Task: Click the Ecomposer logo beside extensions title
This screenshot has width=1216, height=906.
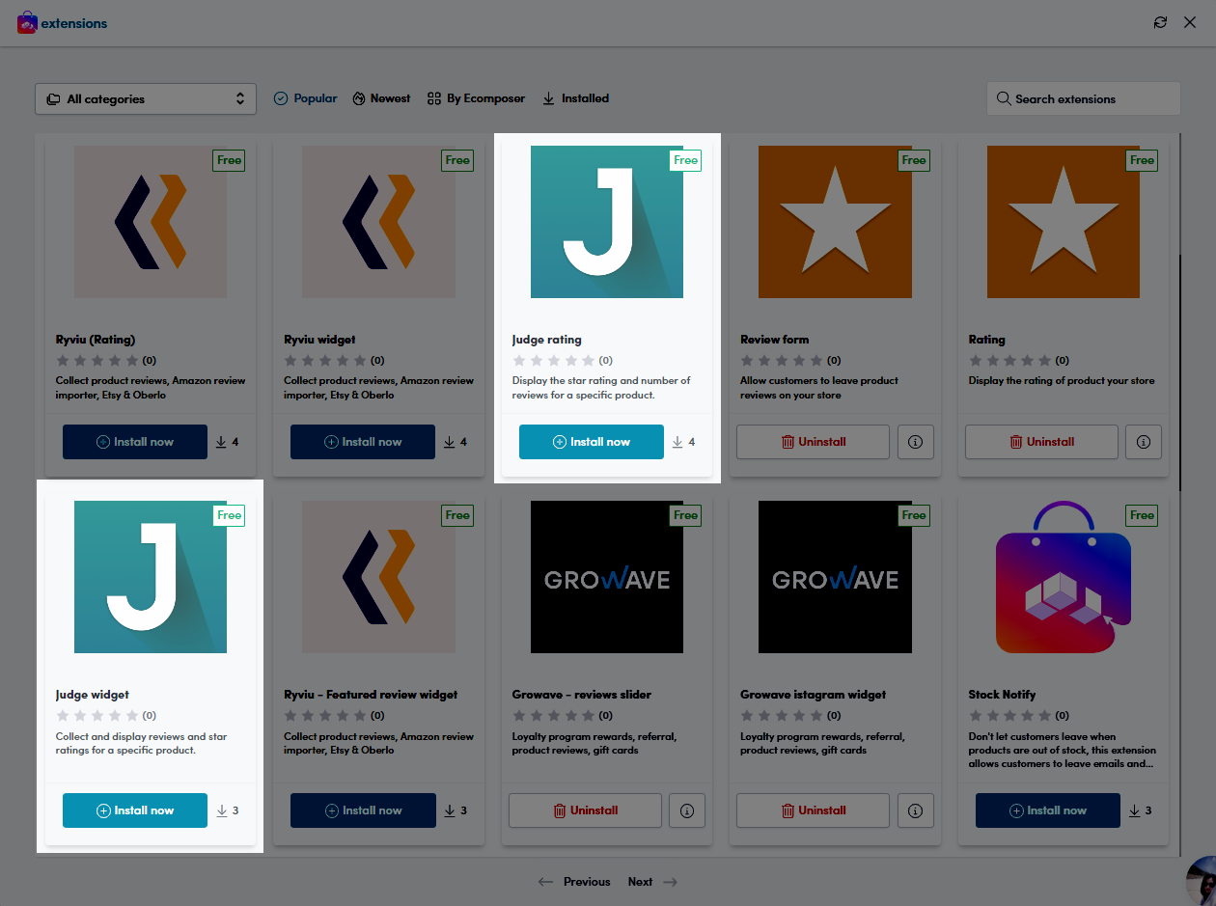Action: (x=27, y=22)
